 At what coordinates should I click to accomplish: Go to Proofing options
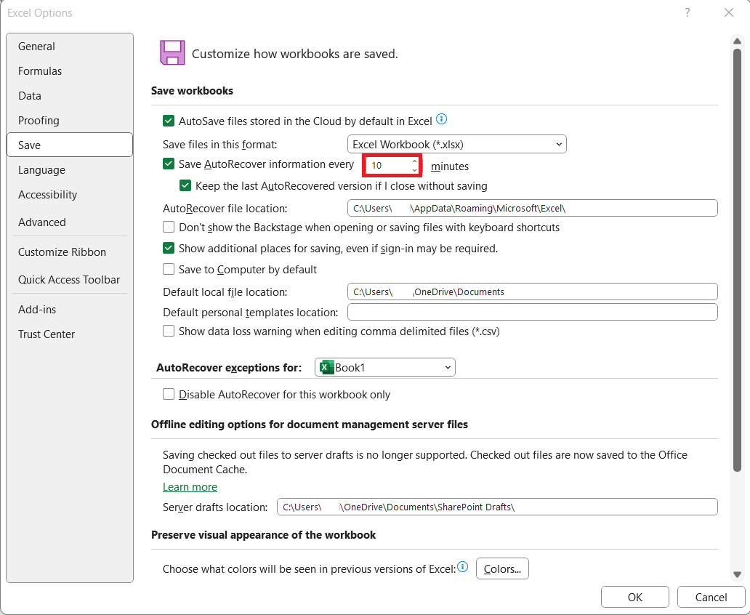(x=70, y=121)
